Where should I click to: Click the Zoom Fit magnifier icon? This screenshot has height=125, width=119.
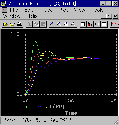(74, 24)
